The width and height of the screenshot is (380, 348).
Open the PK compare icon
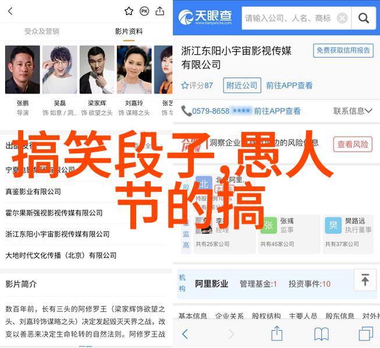[144, 11]
